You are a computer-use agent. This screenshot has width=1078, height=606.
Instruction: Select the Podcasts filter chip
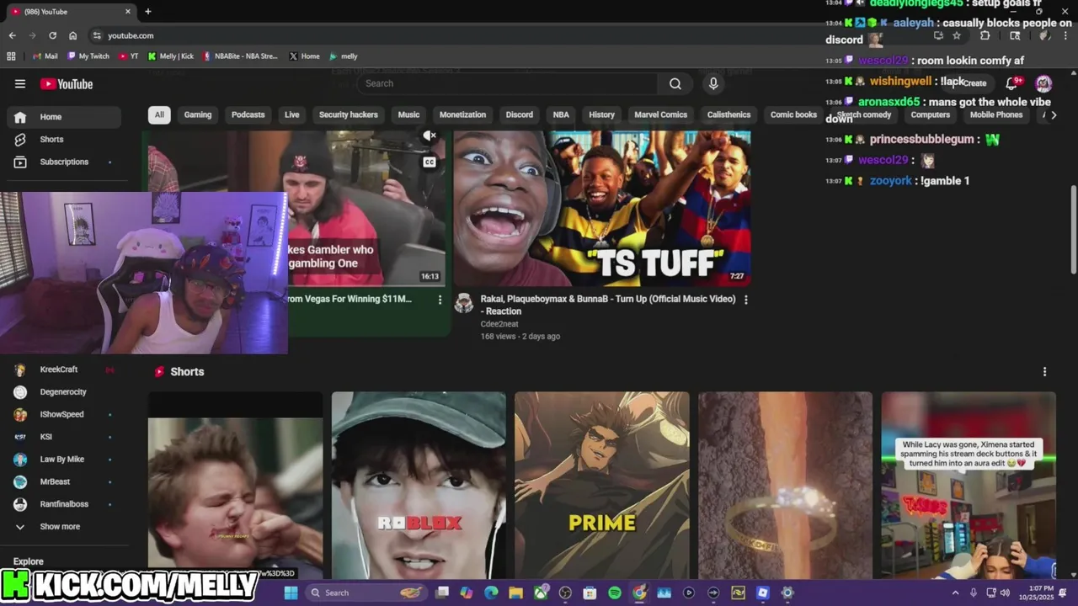[x=248, y=114]
